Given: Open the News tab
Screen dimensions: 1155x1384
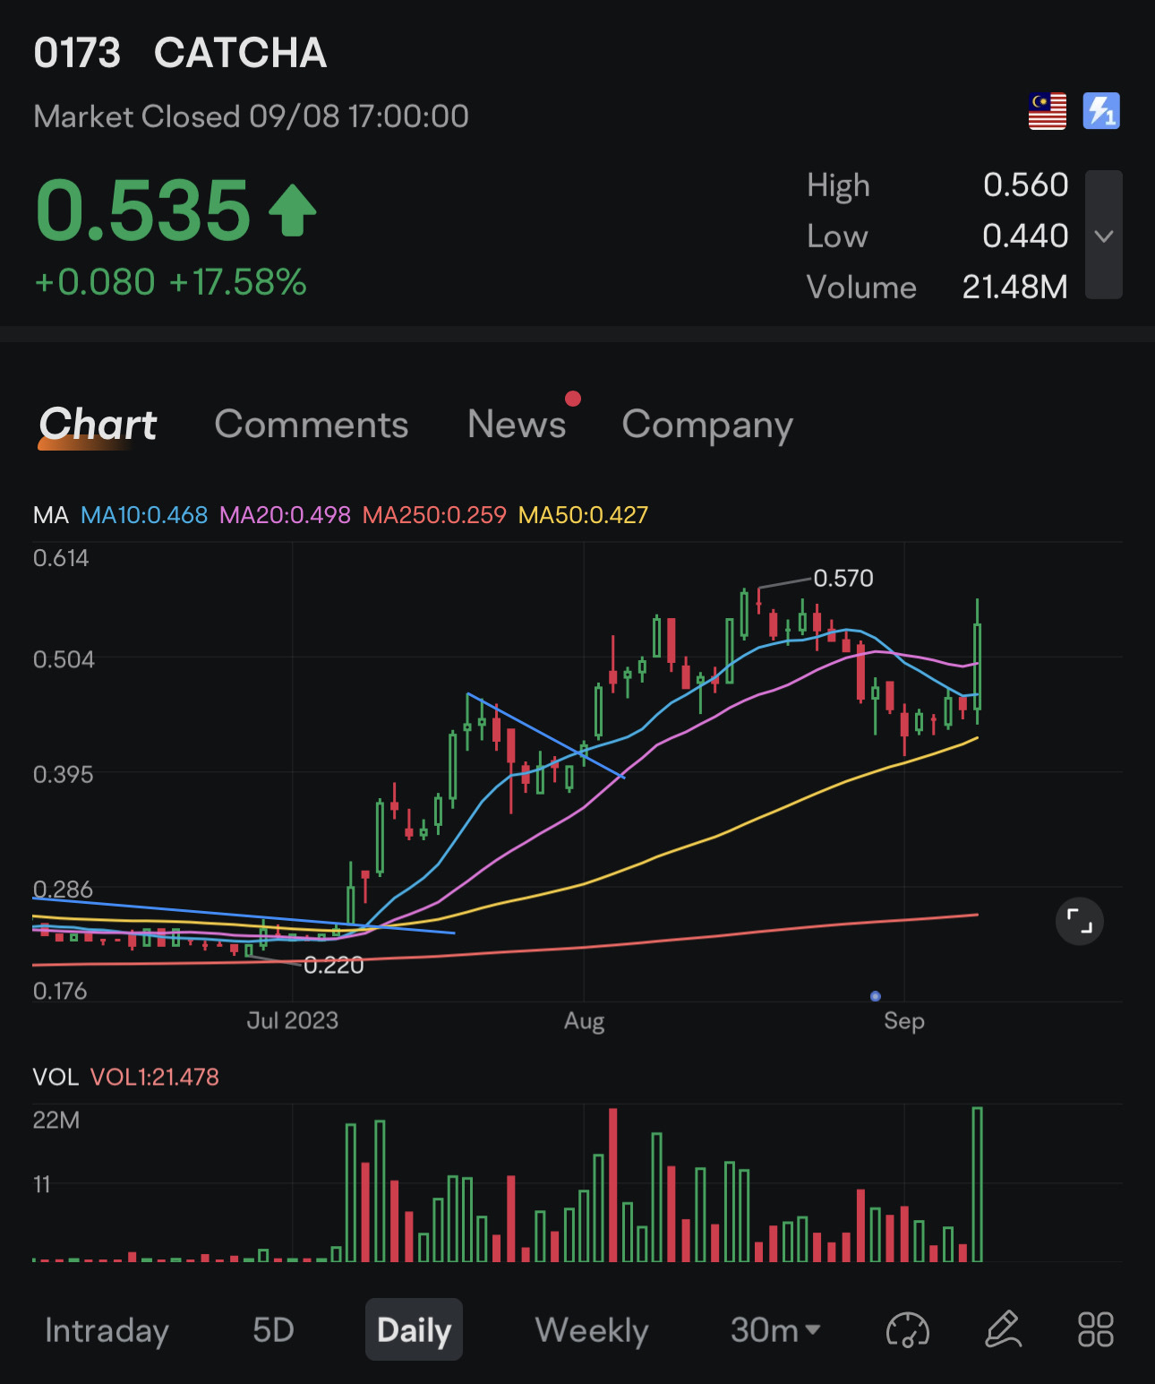Looking at the screenshot, I should (517, 424).
